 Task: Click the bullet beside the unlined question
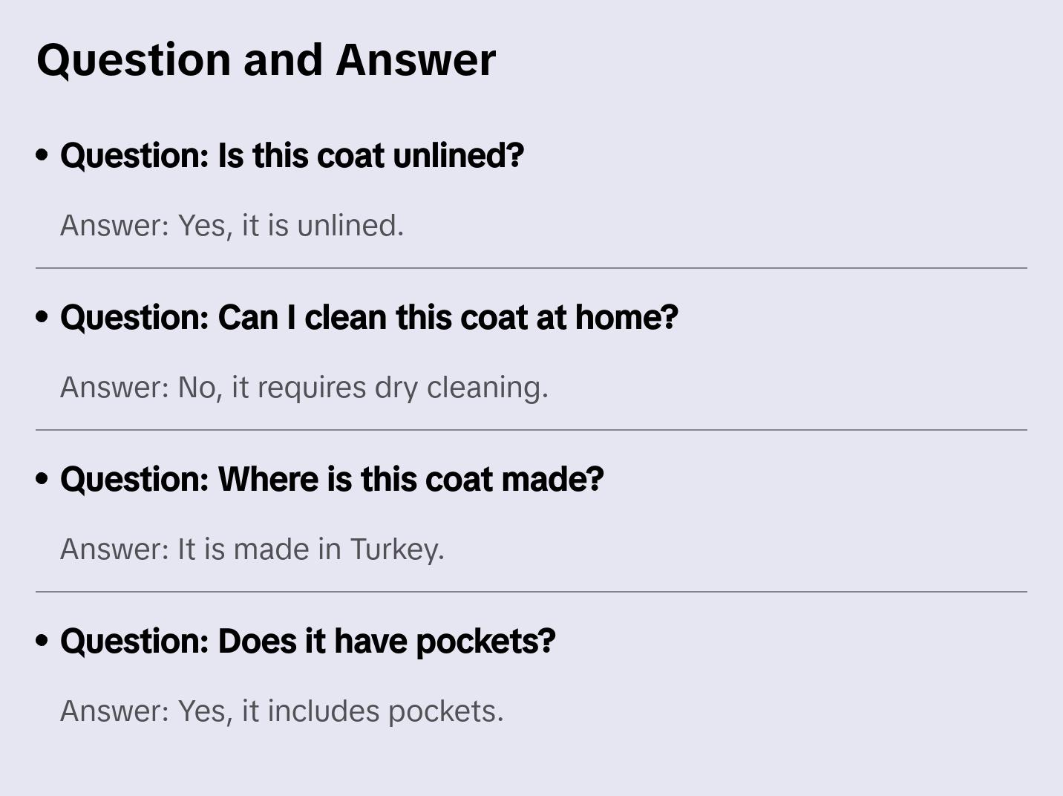[x=42, y=155]
